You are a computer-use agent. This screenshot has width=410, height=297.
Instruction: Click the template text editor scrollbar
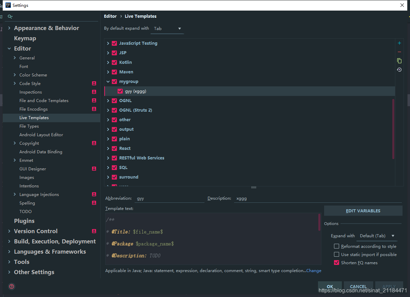tap(319, 222)
